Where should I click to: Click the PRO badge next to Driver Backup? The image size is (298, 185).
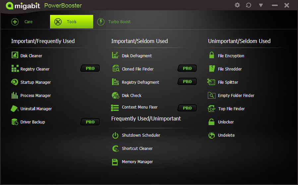click(x=90, y=122)
